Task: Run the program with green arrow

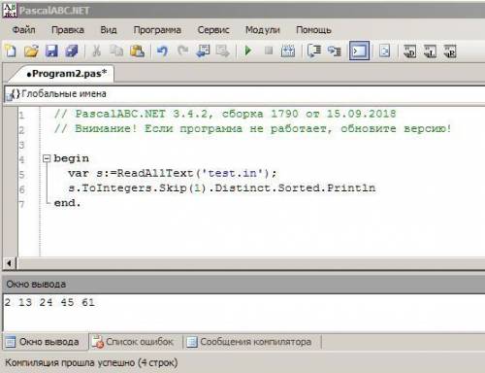Action: pyautogui.click(x=248, y=51)
